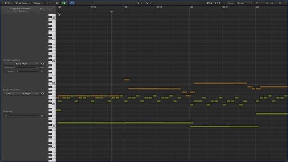
Task: Open the Scale Quantize Major dropdown
Action: click(27, 94)
